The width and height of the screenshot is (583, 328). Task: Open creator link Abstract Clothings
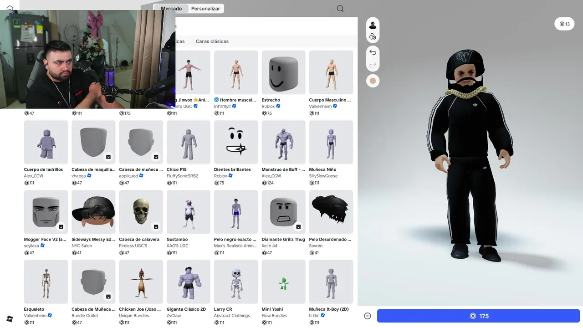232,315
